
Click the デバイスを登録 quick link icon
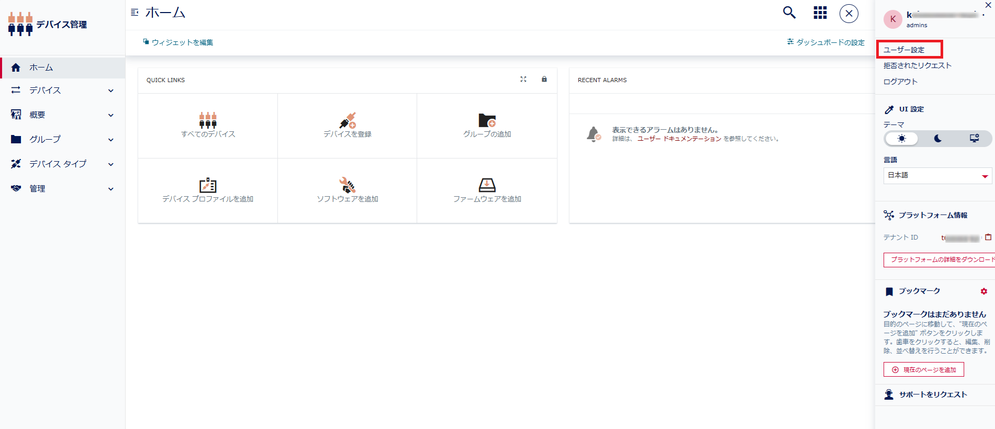348,120
